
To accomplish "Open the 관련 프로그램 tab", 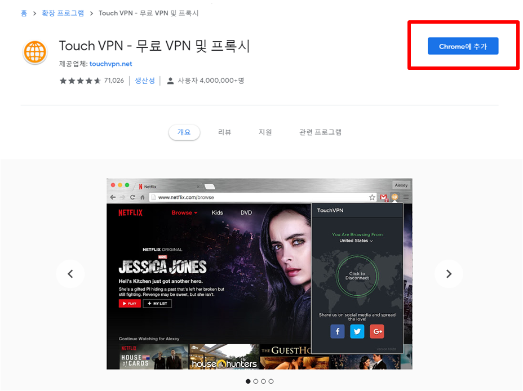I will [320, 132].
